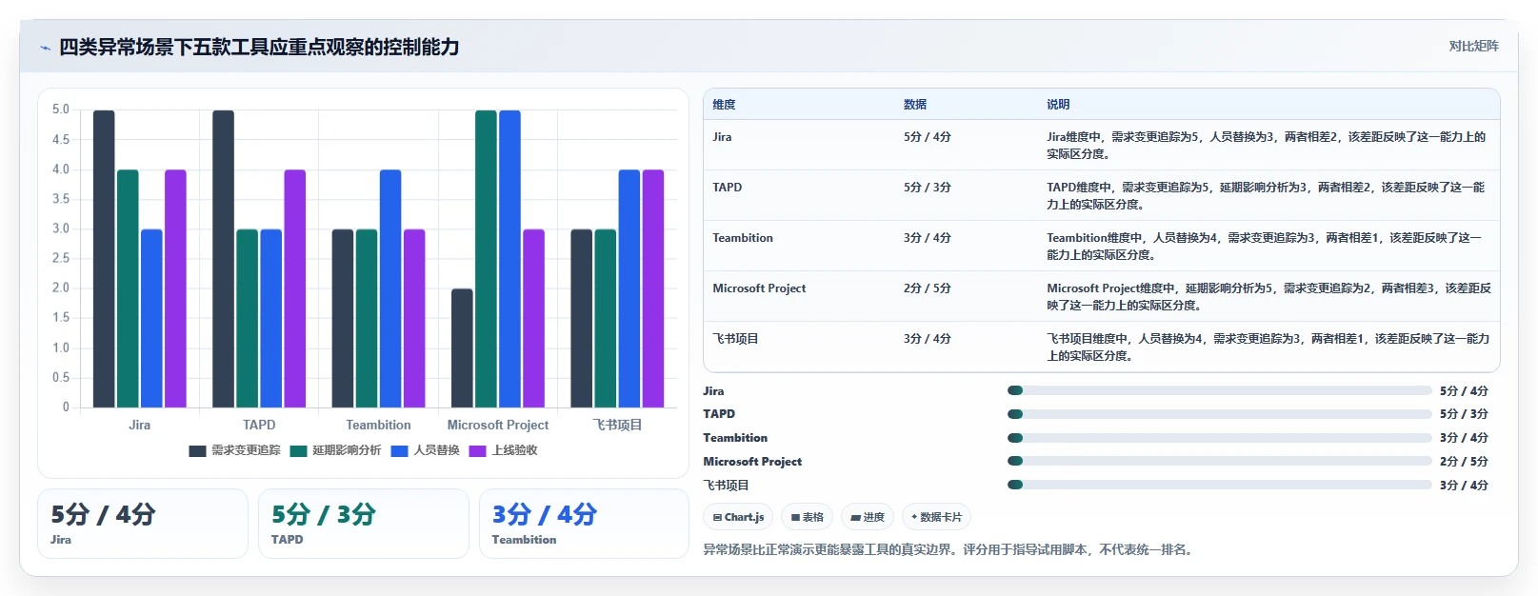Viewport: 1538px width, 596px height.
Task: Click the page title 四类异常场景下五款工具
Action: [259, 47]
